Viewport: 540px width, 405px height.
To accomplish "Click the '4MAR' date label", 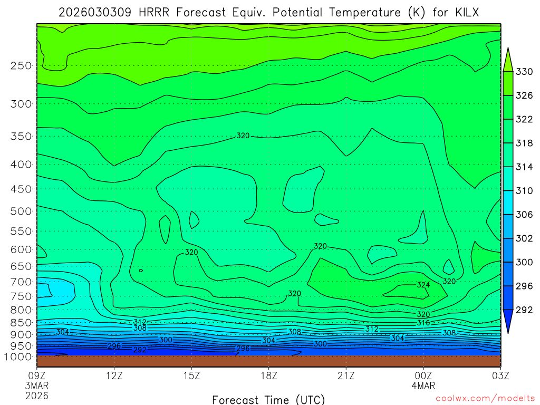I will (423, 385).
